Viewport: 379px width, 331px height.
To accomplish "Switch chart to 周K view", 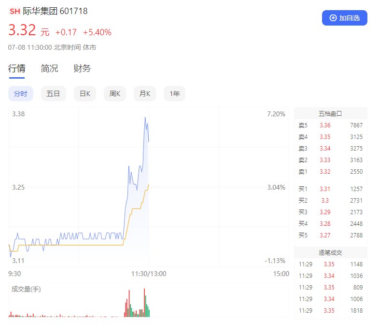I will 115,94.
